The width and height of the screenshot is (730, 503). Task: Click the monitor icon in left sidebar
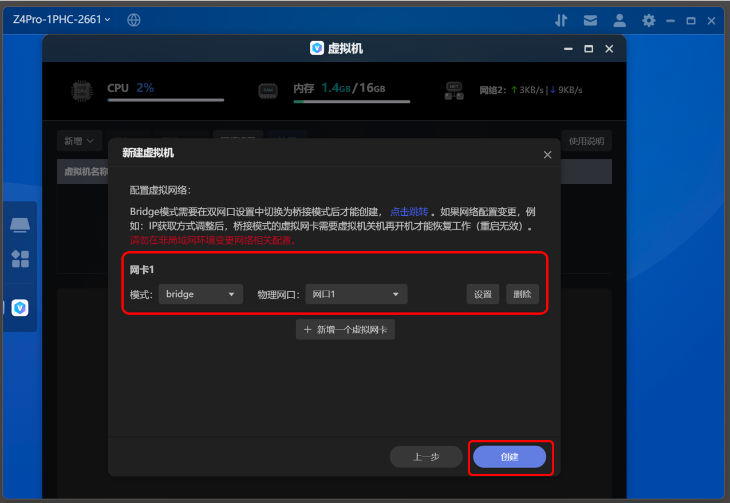(x=20, y=225)
